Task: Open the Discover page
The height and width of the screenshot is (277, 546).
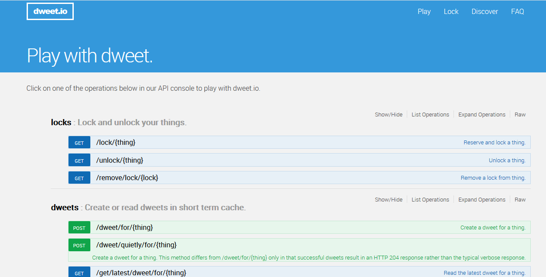Action: 484,12
